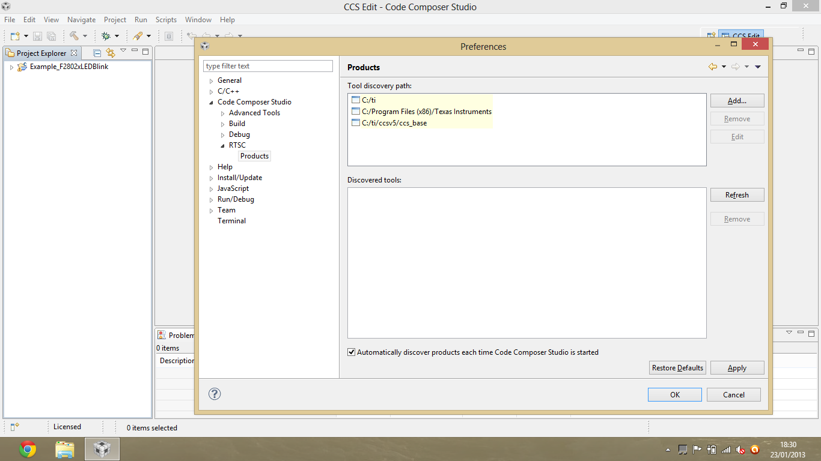Screen dimensions: 821x461
Task: Click OK in Preferences dialog
Action: pyautogui.click(x=674, y=394)
